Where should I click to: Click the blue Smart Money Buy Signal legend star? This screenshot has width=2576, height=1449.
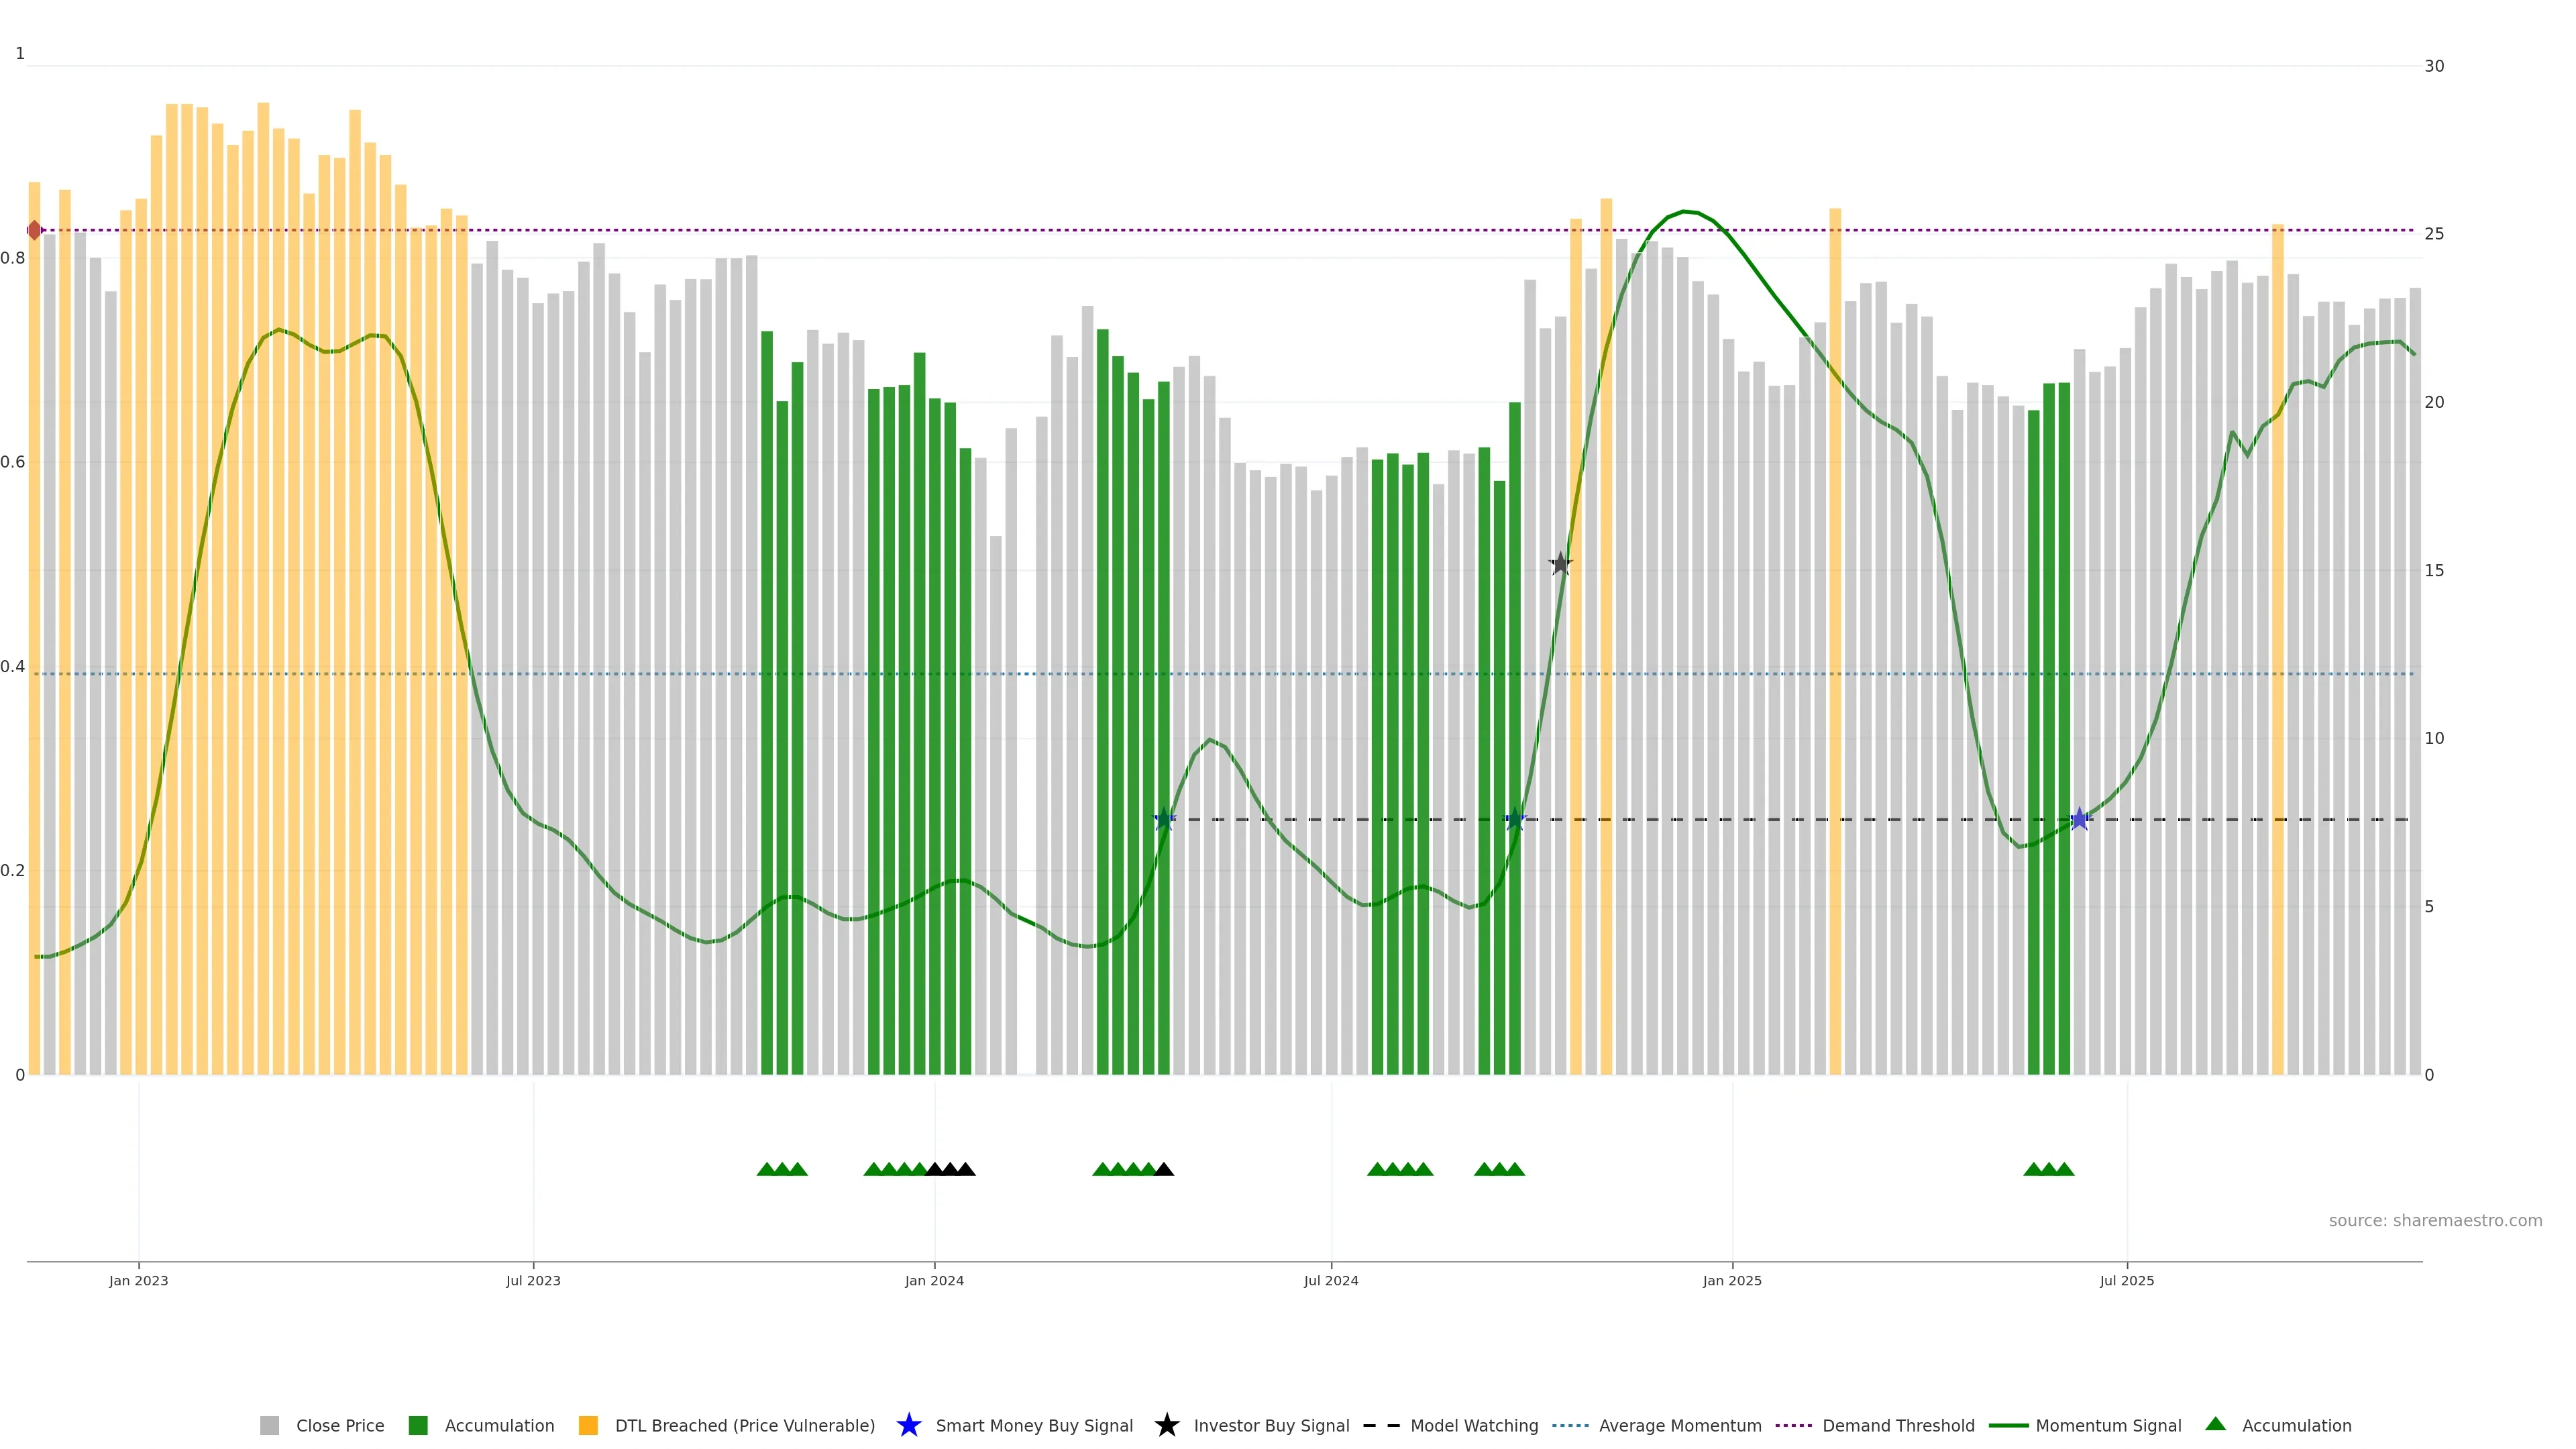pos(908,1425)
